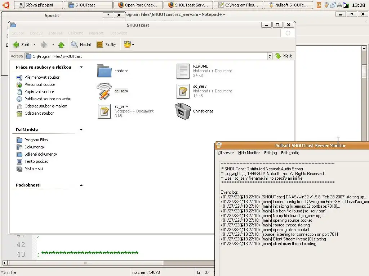Go up one folder level

(x=61, y=45)
